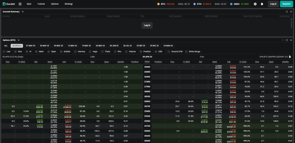Screen dimensions: 295x143
Task: Click the document icon beside SYN.BTC-30APR23
Action: click(290, 57)
